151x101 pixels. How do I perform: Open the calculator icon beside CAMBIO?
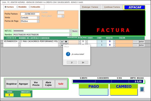[x=142, y=89]
